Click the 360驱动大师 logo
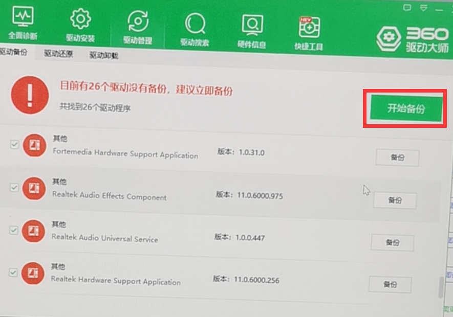The height and width of the screenshot is (317, 453). [413, 39]
